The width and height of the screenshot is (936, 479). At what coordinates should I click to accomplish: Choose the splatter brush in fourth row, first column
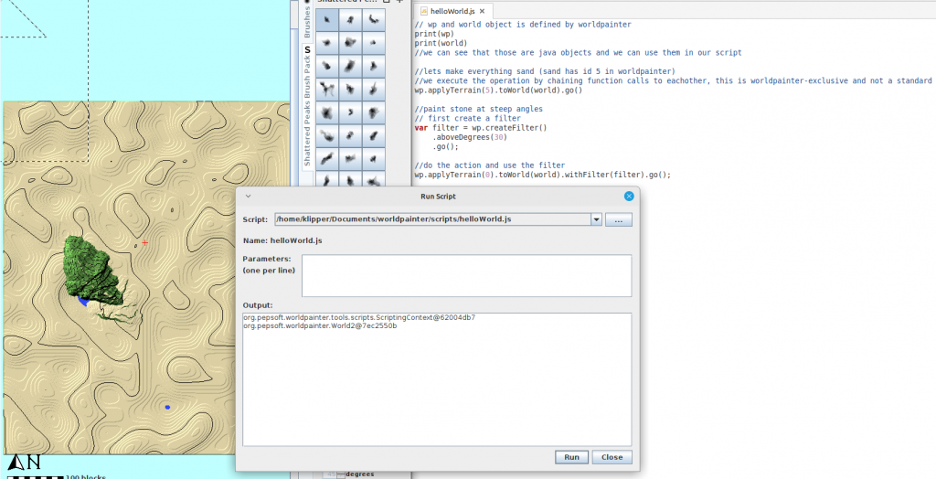(x=327, y=89)
